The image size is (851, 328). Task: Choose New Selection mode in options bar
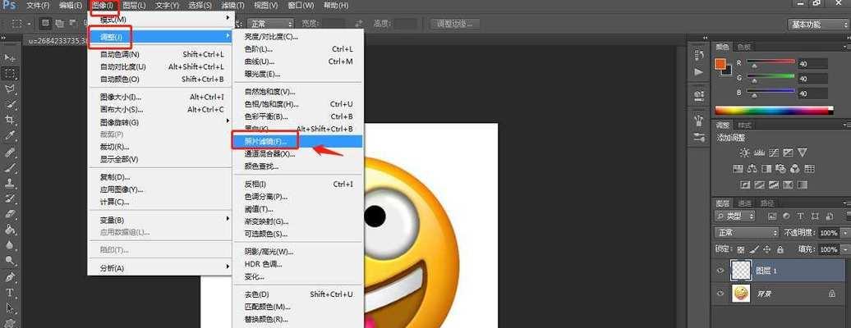pyautogui.click(x=46, y=23)
